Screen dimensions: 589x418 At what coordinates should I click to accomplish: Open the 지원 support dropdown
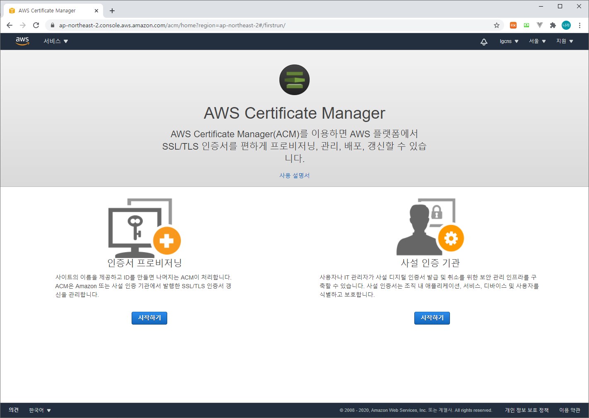[x=565, y=41]
